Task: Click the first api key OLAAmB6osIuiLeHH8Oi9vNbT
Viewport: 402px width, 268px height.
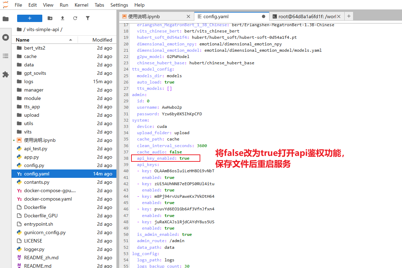Action: (184, 171)
